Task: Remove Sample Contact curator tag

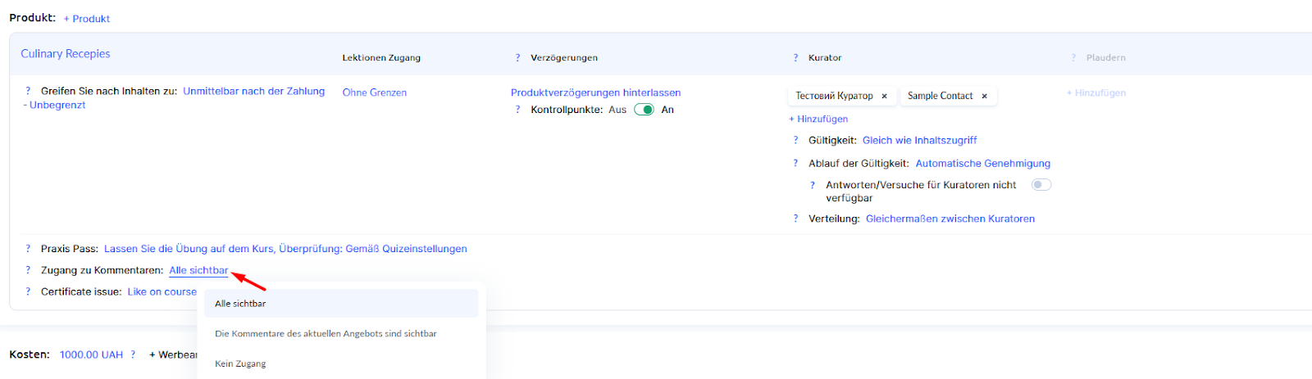Action: tap(984, 97)
